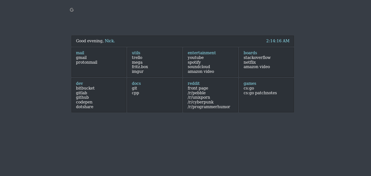Open the cpp docs link

click(135, 93)
